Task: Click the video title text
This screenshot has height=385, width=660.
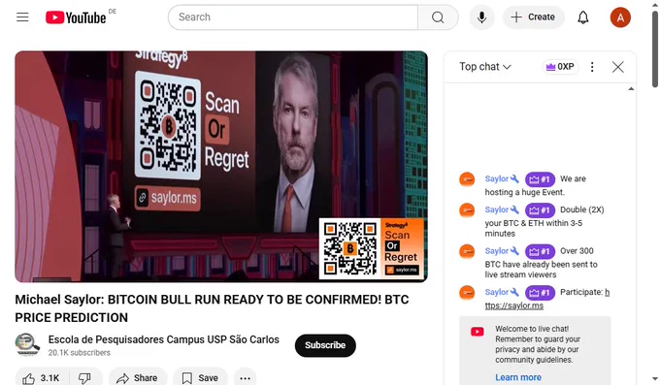Action: point(212,308)
